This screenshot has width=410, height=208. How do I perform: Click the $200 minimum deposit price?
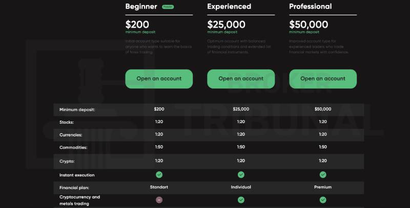[137, 25]
